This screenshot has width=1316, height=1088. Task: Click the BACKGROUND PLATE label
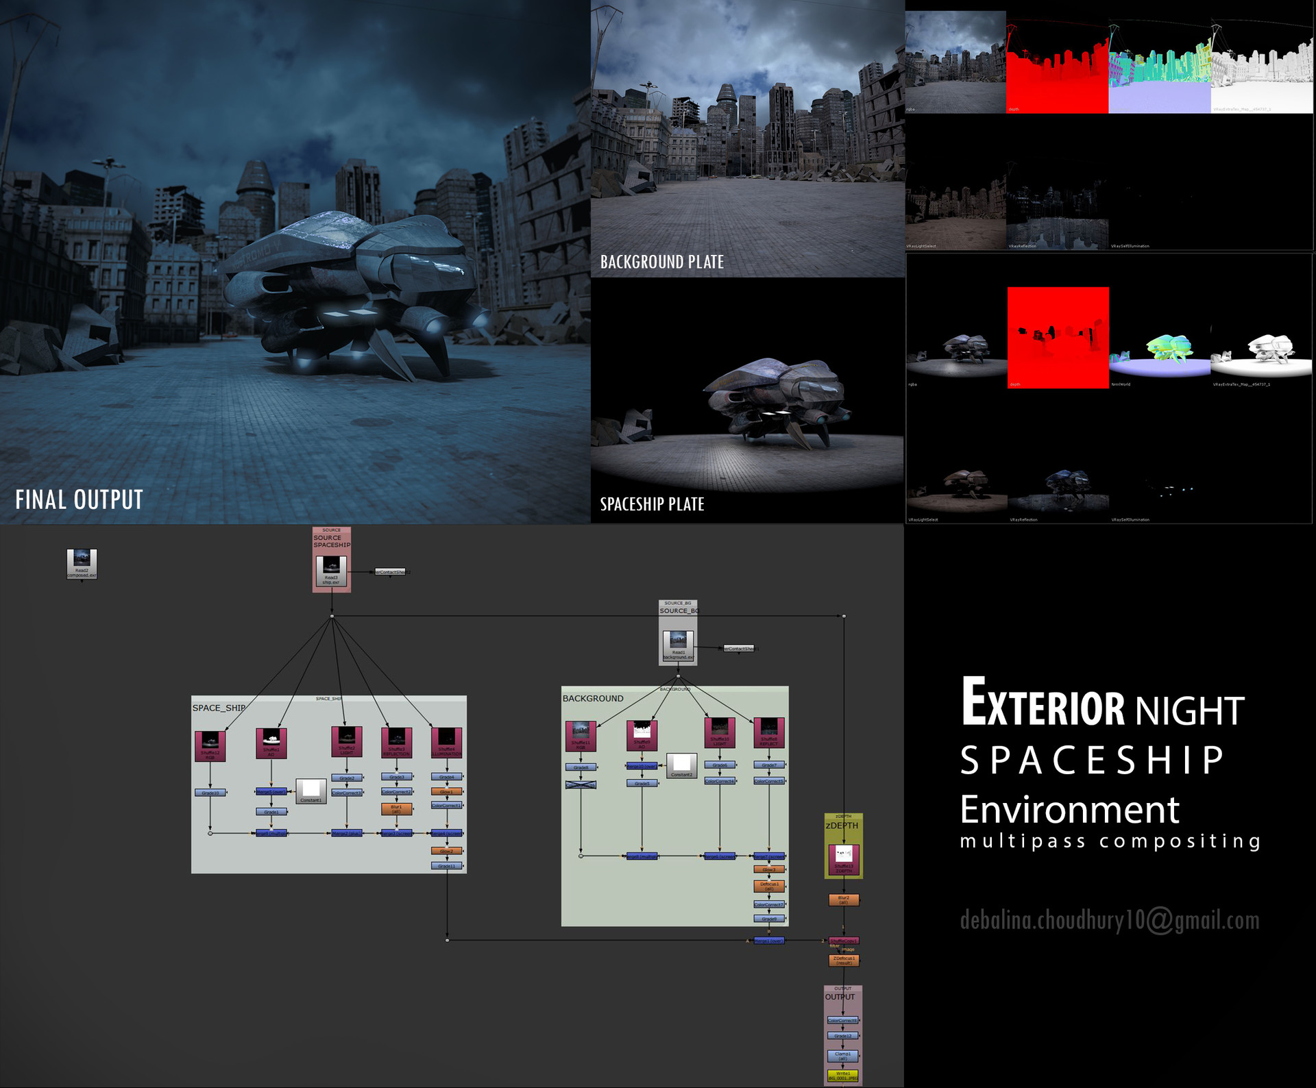click(x=661, y=260)
